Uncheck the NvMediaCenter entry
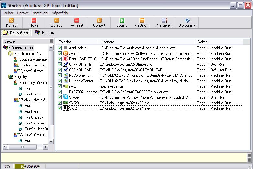The image size is (253, 169). 60,81
